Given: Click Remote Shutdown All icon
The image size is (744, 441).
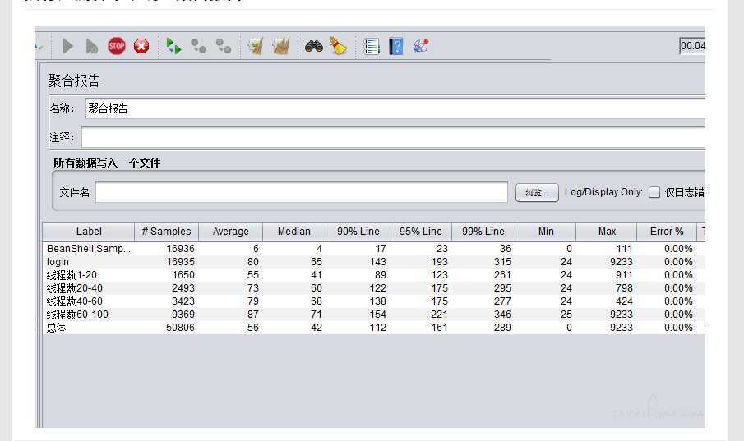Looking at the screenshot, I should (x=224, y=46).
